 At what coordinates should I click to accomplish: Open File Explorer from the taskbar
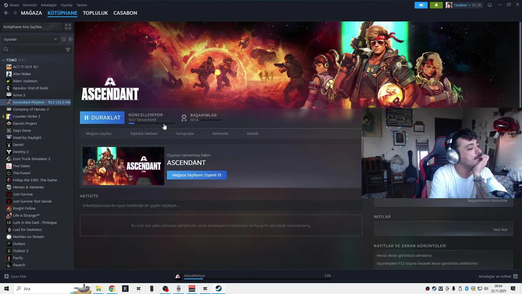98,289
